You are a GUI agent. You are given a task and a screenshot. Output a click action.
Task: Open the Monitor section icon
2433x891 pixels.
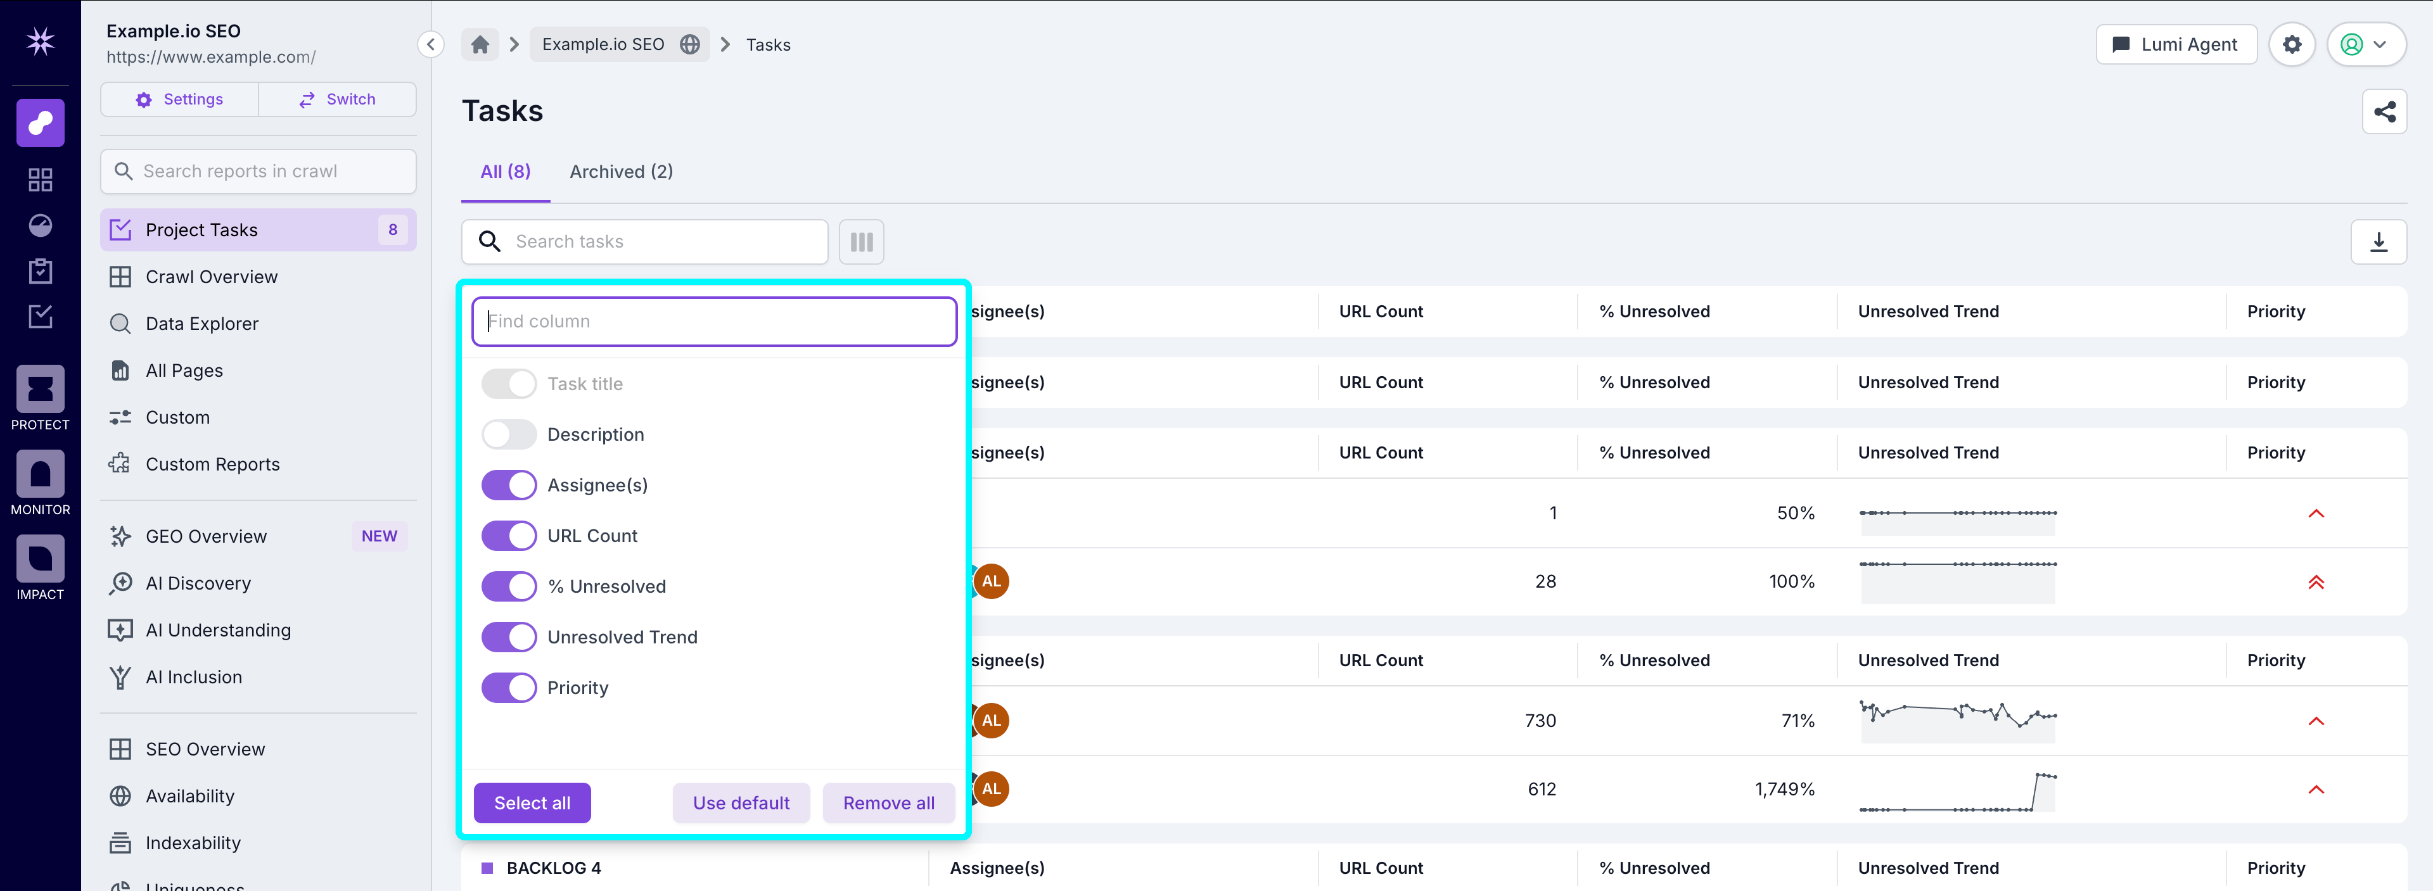pyautogui.click(x=40, y=474)
